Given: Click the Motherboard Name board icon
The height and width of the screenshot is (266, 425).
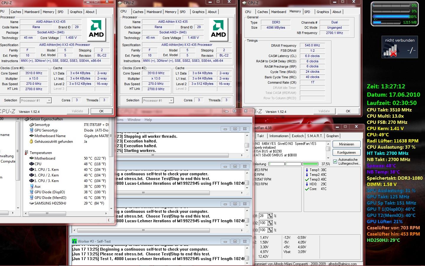Looking at the screenshot, I should click(32, 136).
